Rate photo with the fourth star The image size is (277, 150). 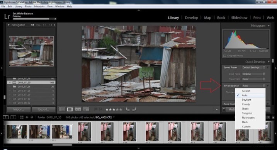(117, 109)
